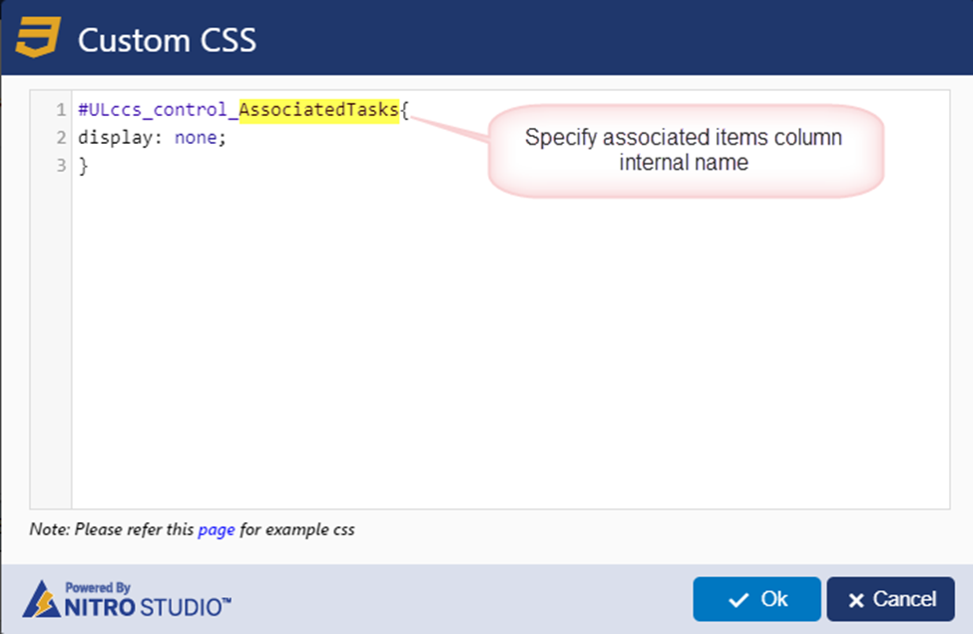Dismiss the dialog with Cancel

tap(890, 599)
